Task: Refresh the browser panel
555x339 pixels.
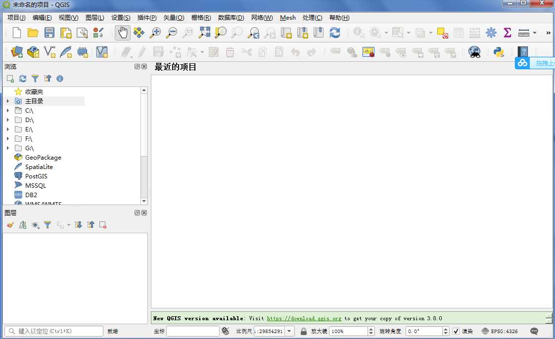Action: 23,79
